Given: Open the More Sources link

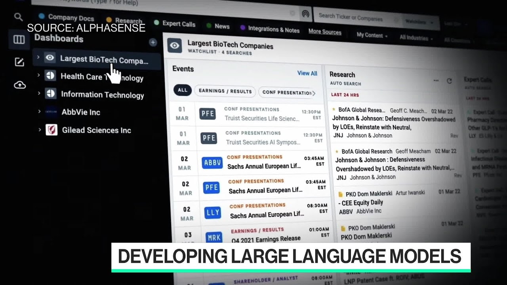Looking at the screenshot, I should point(325,32).
